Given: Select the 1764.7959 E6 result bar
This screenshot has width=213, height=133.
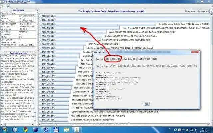Looking at the screenshot, I should coord(57,68).
